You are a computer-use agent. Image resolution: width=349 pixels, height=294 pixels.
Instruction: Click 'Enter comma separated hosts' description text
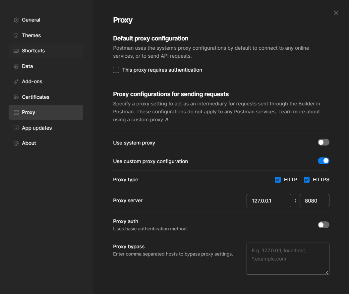tap(173, 254)
